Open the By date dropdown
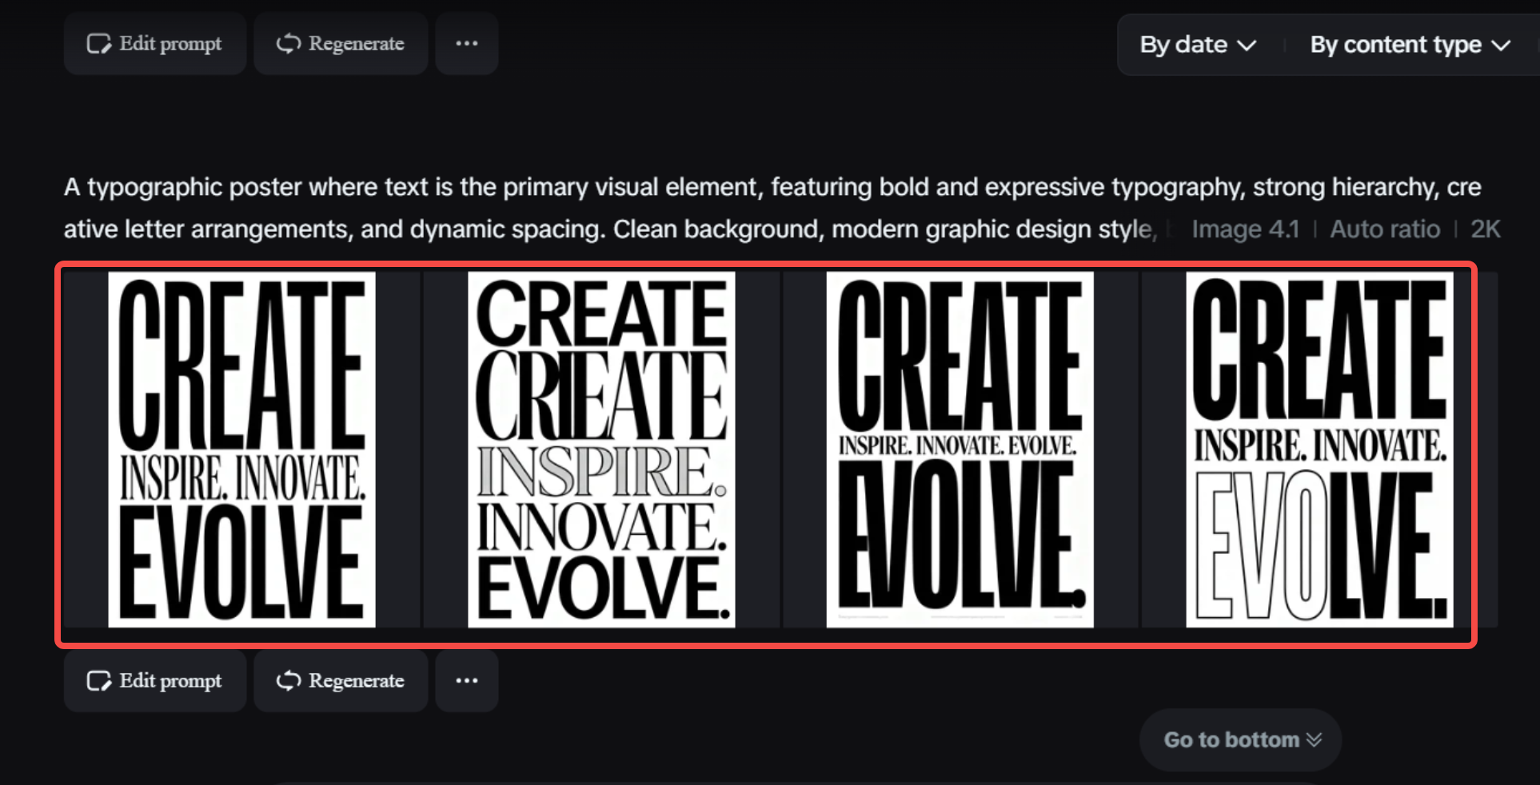 click(1195, 45)
